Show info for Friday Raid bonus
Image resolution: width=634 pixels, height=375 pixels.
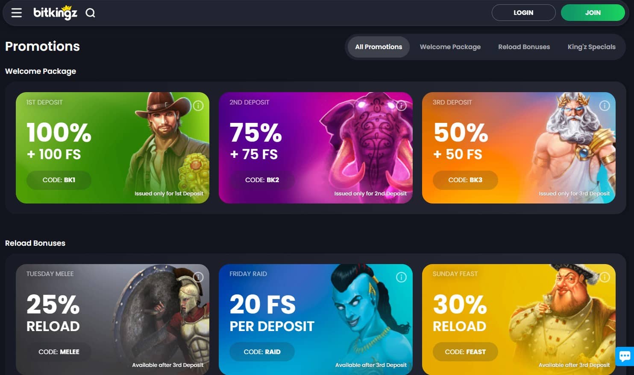coord(401,277)
